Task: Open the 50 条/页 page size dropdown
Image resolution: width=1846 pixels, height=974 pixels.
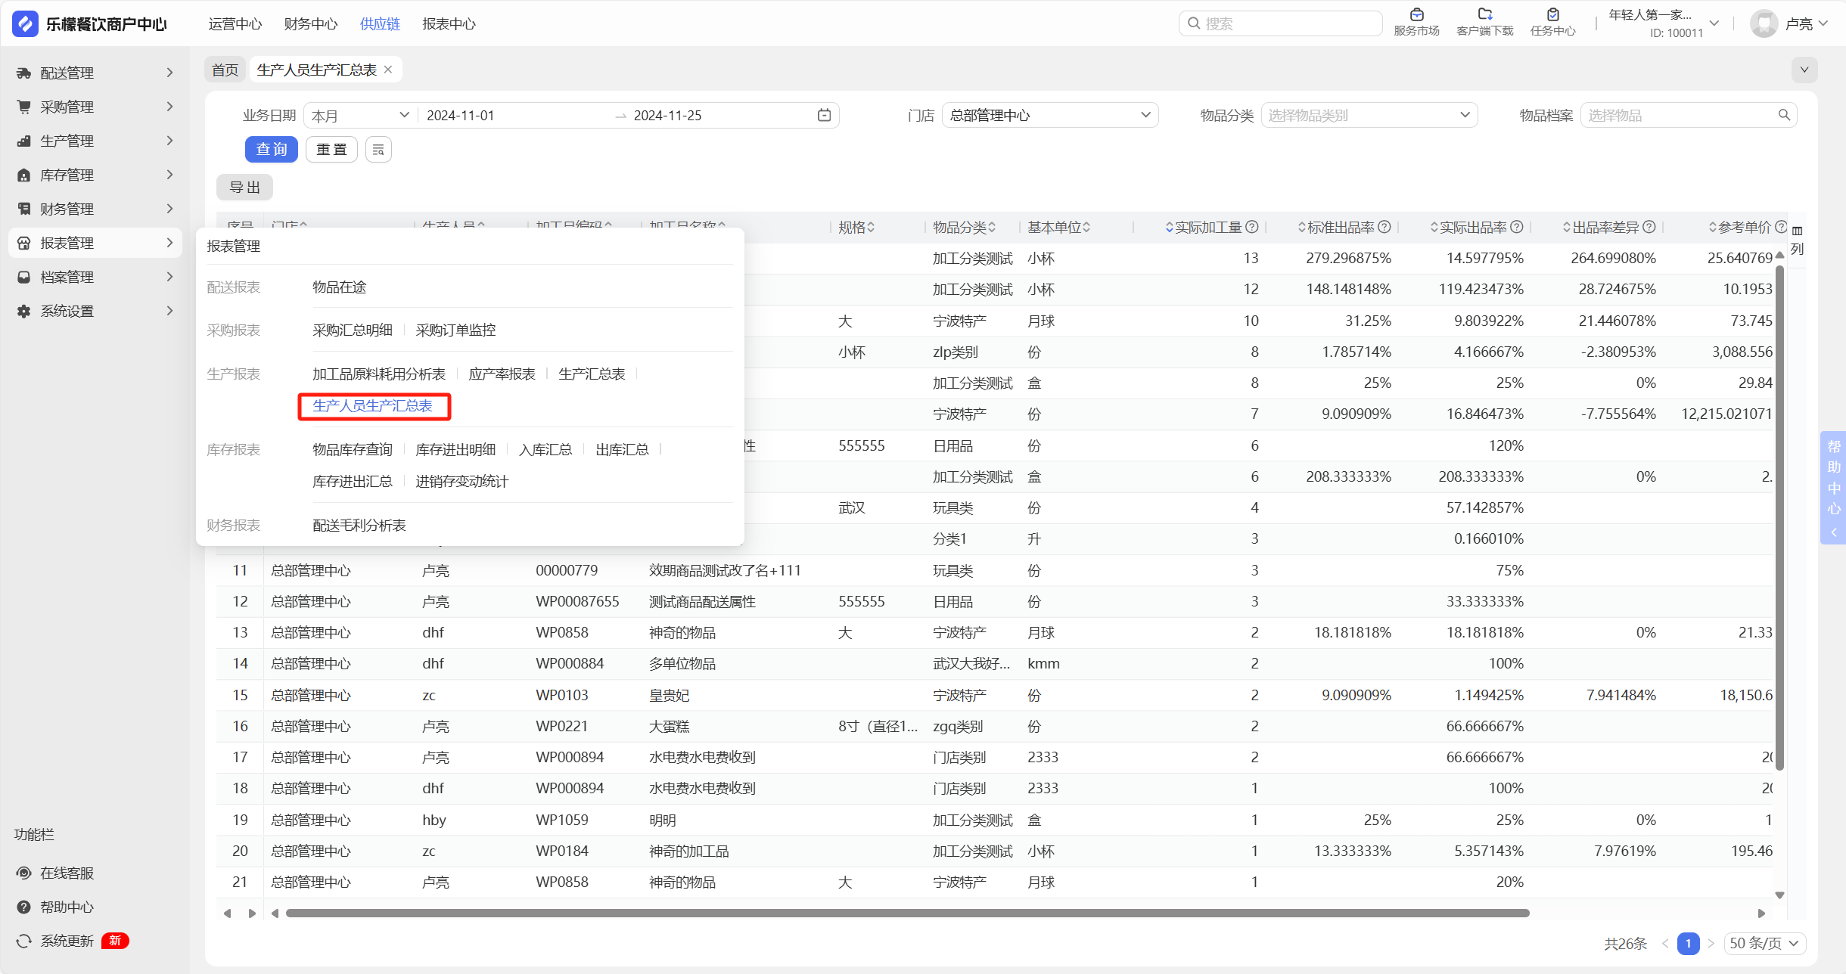Action: pyautogui.click(x=1764, y=943)
